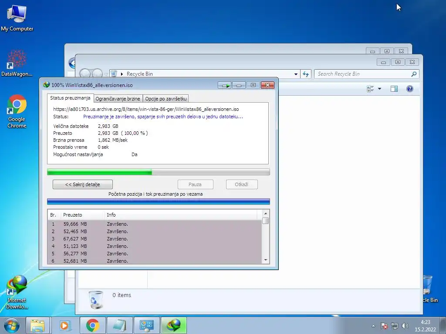Open the control panel taskbar icon
Image resolution: width=446 pixels, height=334 pixels.
click(x=146, y=325)
